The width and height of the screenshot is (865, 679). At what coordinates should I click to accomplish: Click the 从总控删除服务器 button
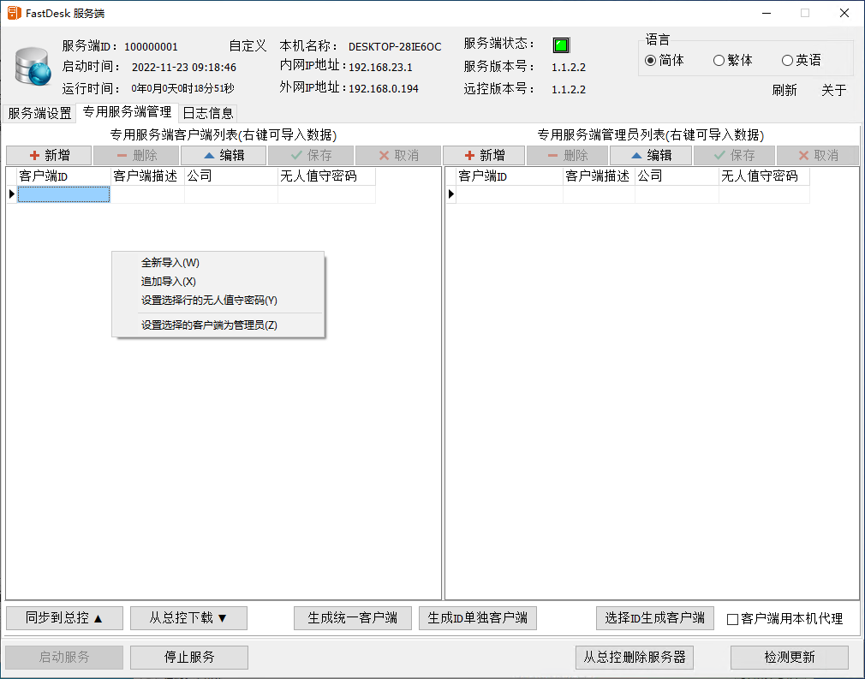[635, 657]
